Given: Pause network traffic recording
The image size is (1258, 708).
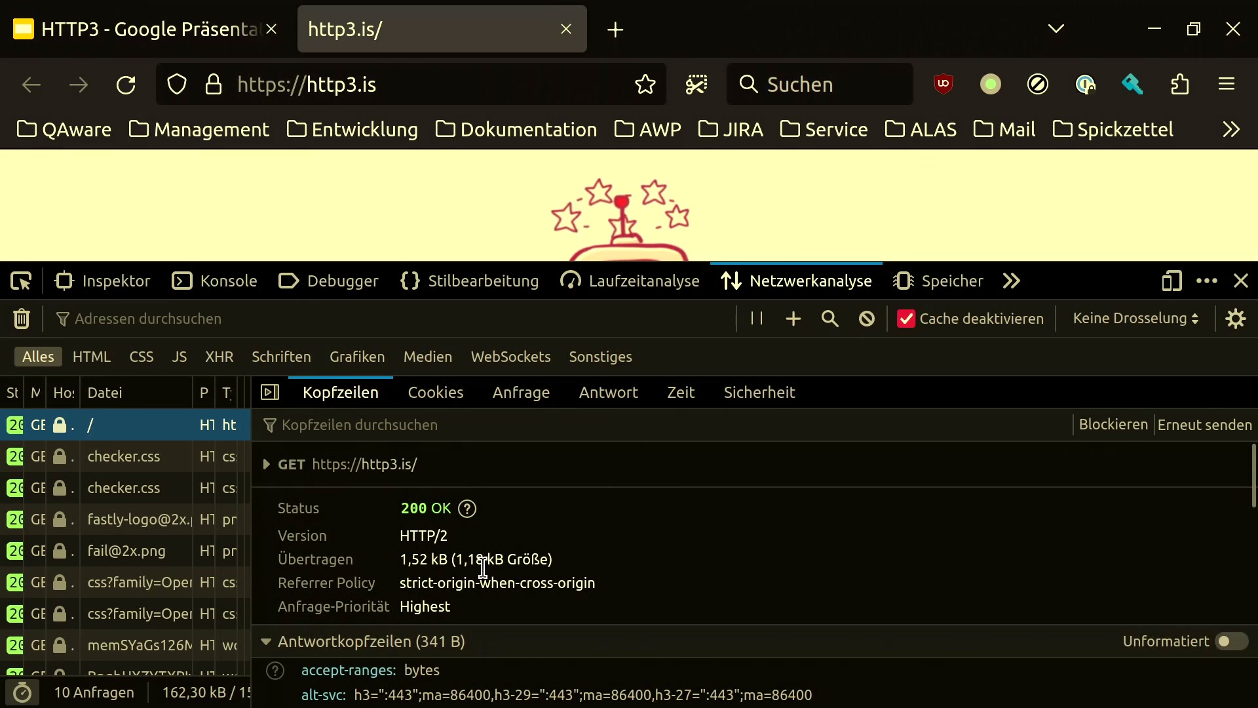Looking at the screenshot, I should tap(757, 319).
